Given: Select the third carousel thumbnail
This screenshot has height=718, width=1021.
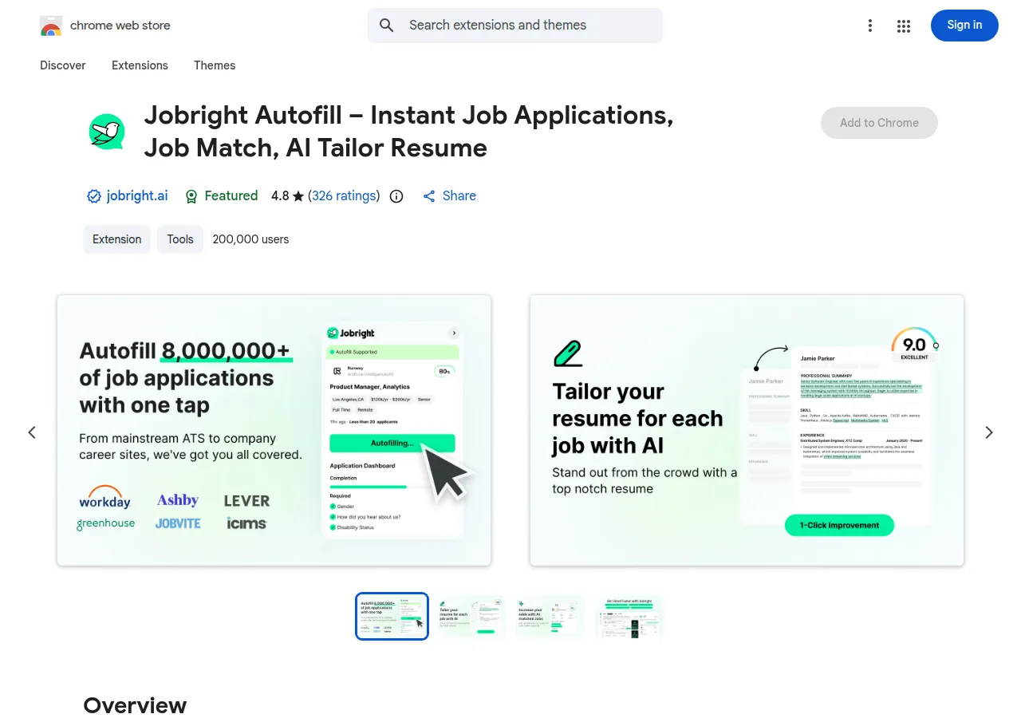Looking at the screenshot, I should click(x=550, y=616).
